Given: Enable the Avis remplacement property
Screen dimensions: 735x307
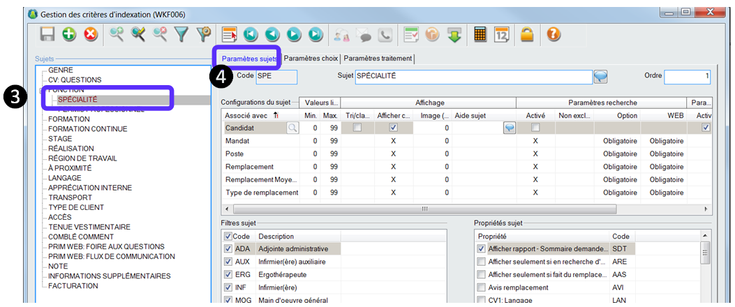Looking at the screenshot, I should coord(480,287).
